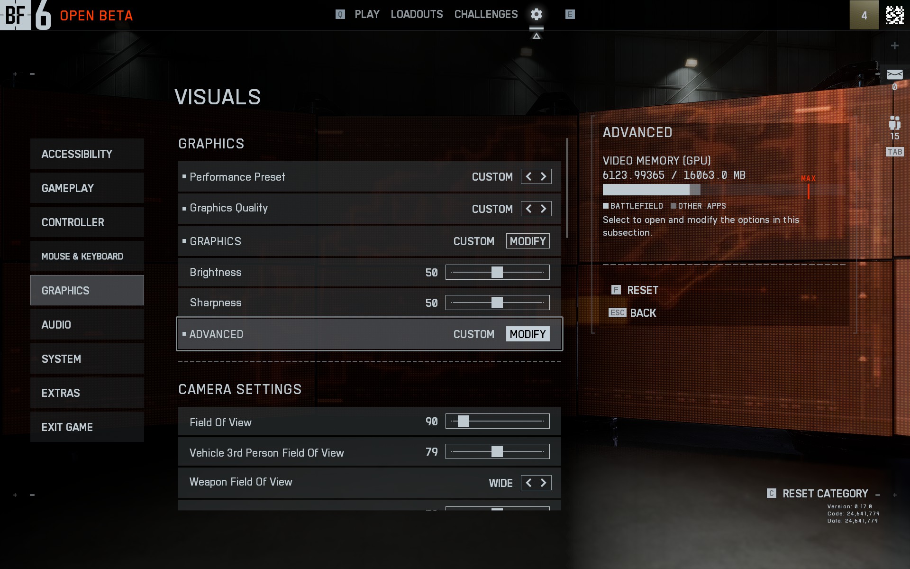Go to the LOADOUTS tab
This screenshot has height=569, width=910.
pyautogui.click(x=417, y=14)
